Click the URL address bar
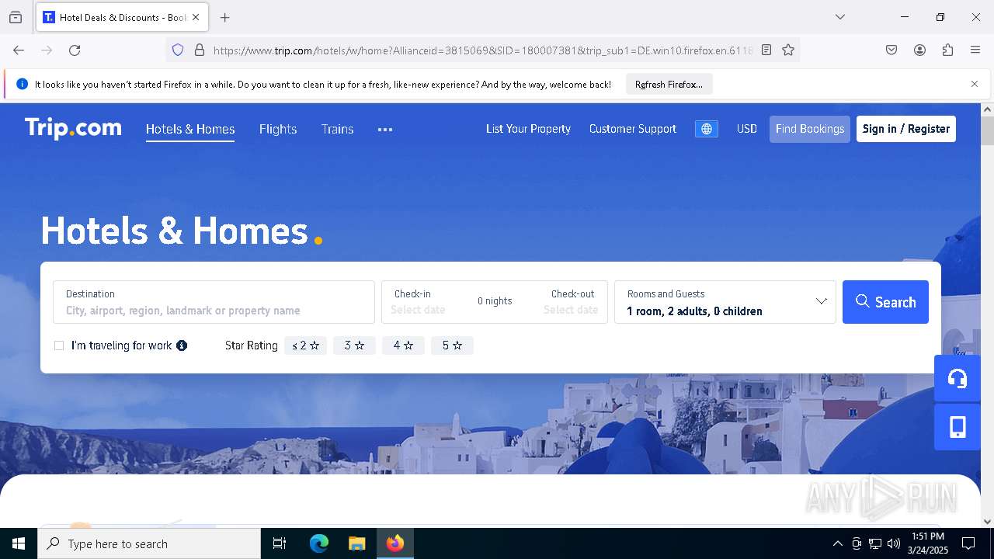994x559 pixels. click(481, 50)
